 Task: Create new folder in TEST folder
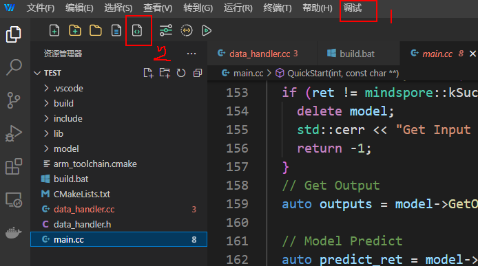[165, 73]
